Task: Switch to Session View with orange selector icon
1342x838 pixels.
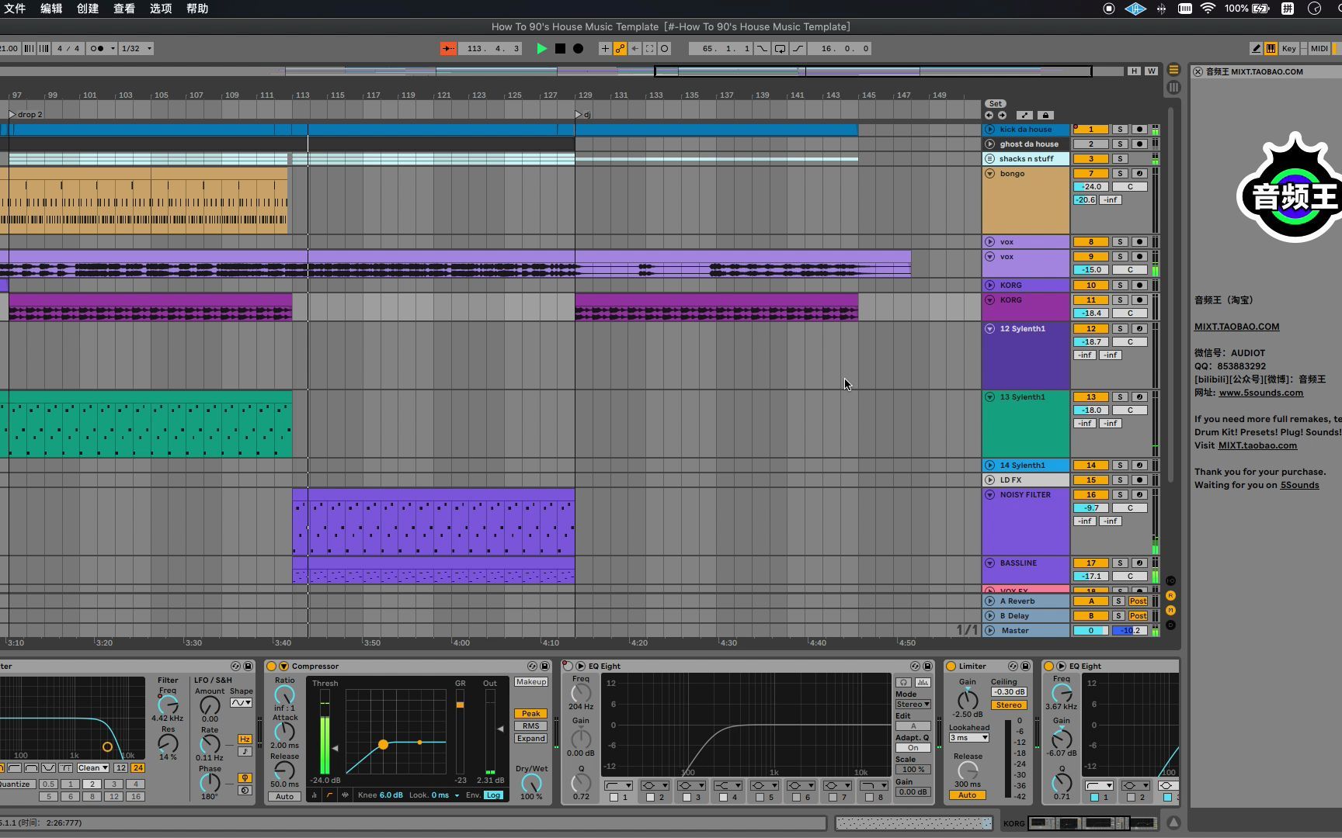Action: tap(1173, 70)
